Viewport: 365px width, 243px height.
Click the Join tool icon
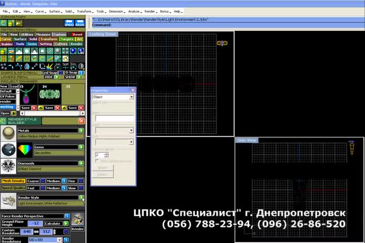tap(57, 66)
